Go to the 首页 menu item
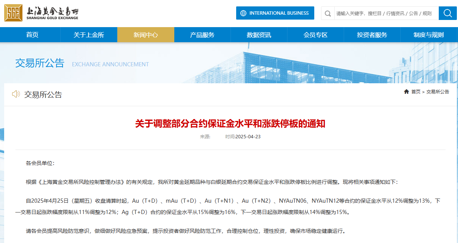458x243 pixels. [32, 35]
